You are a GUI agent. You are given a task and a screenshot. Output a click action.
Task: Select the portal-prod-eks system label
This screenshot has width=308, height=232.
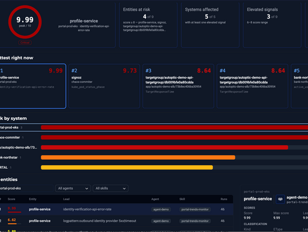coord(9,127)
